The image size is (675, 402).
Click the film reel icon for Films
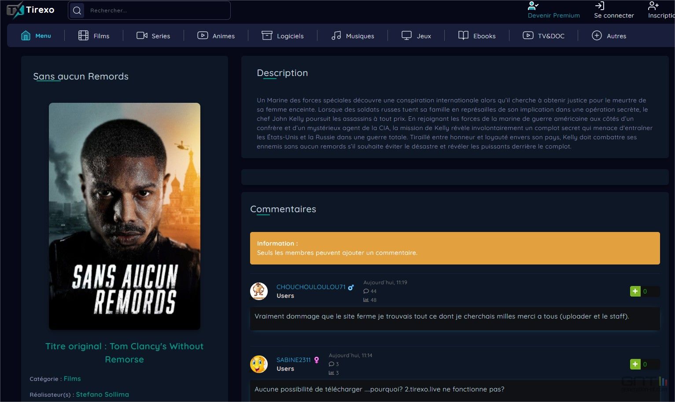[x=83, y=36]
